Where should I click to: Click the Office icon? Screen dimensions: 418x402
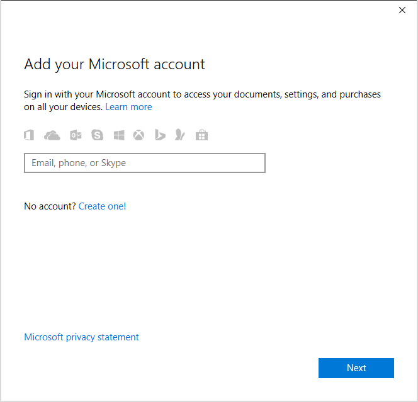pos(28,135)
